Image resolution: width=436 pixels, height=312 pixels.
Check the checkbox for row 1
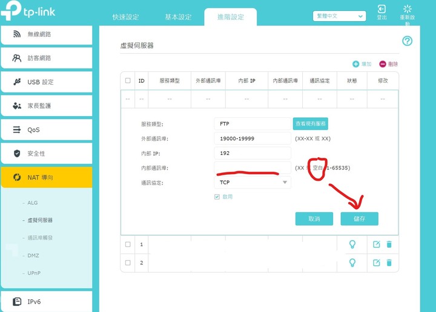pos(128,244)
